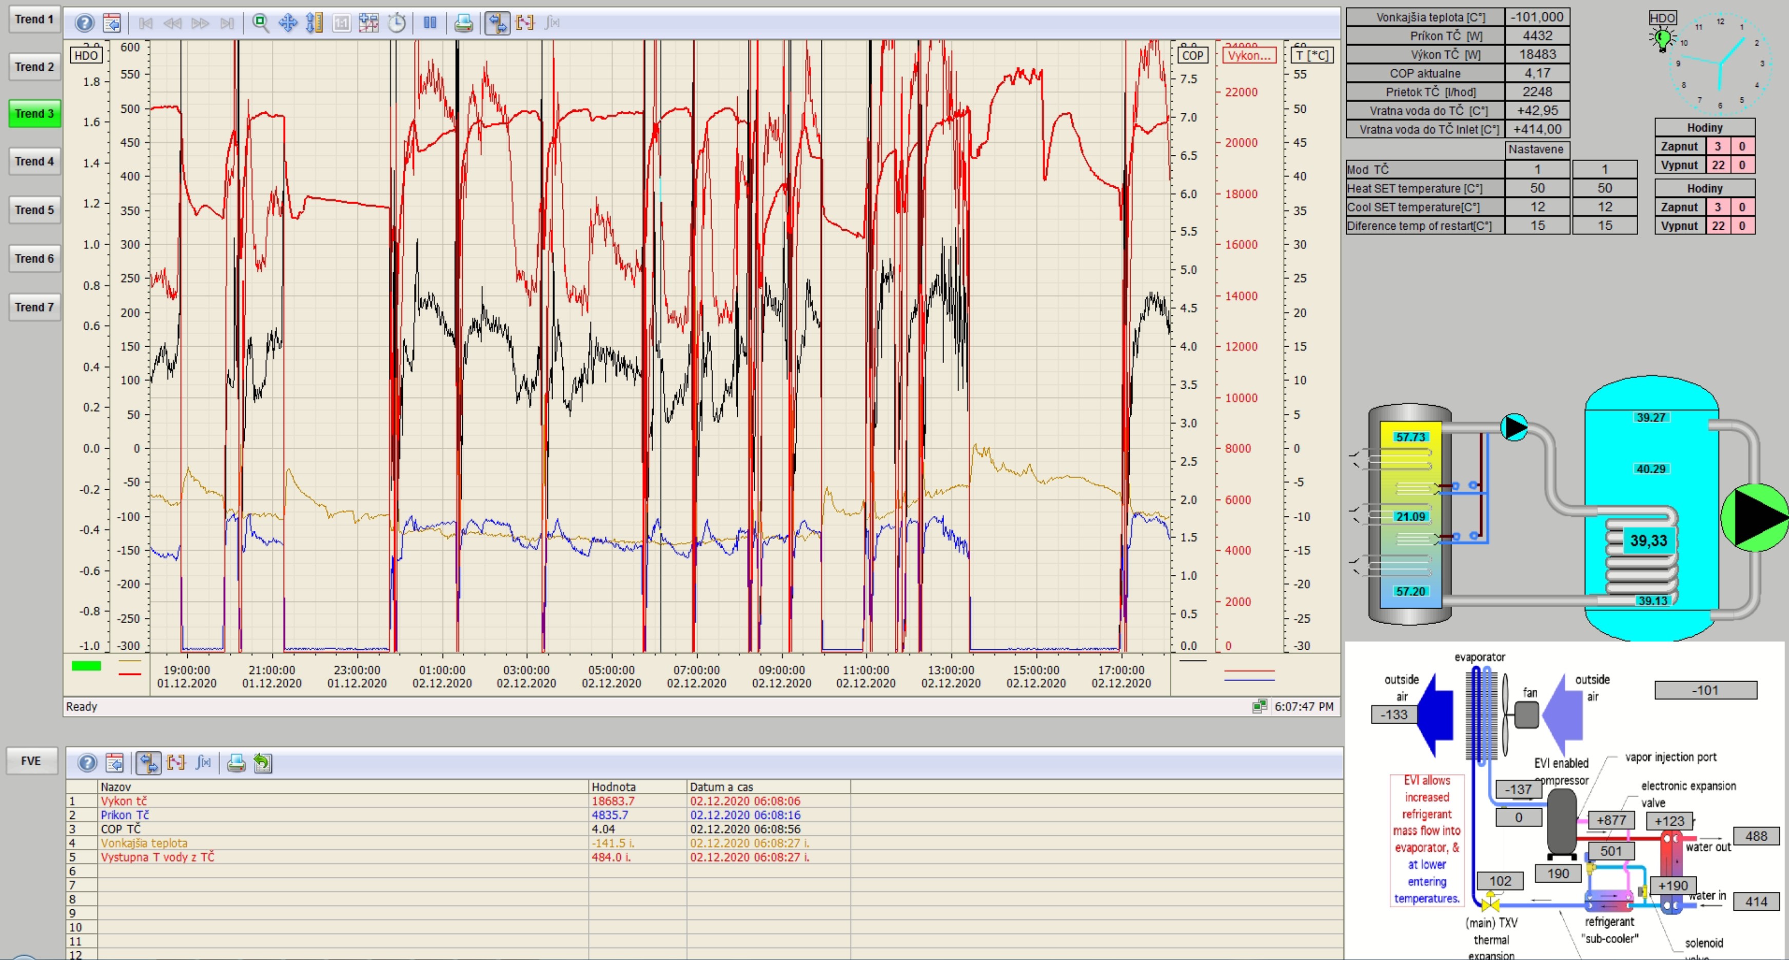Select the Vykon axis label box

click(1249, 55)
